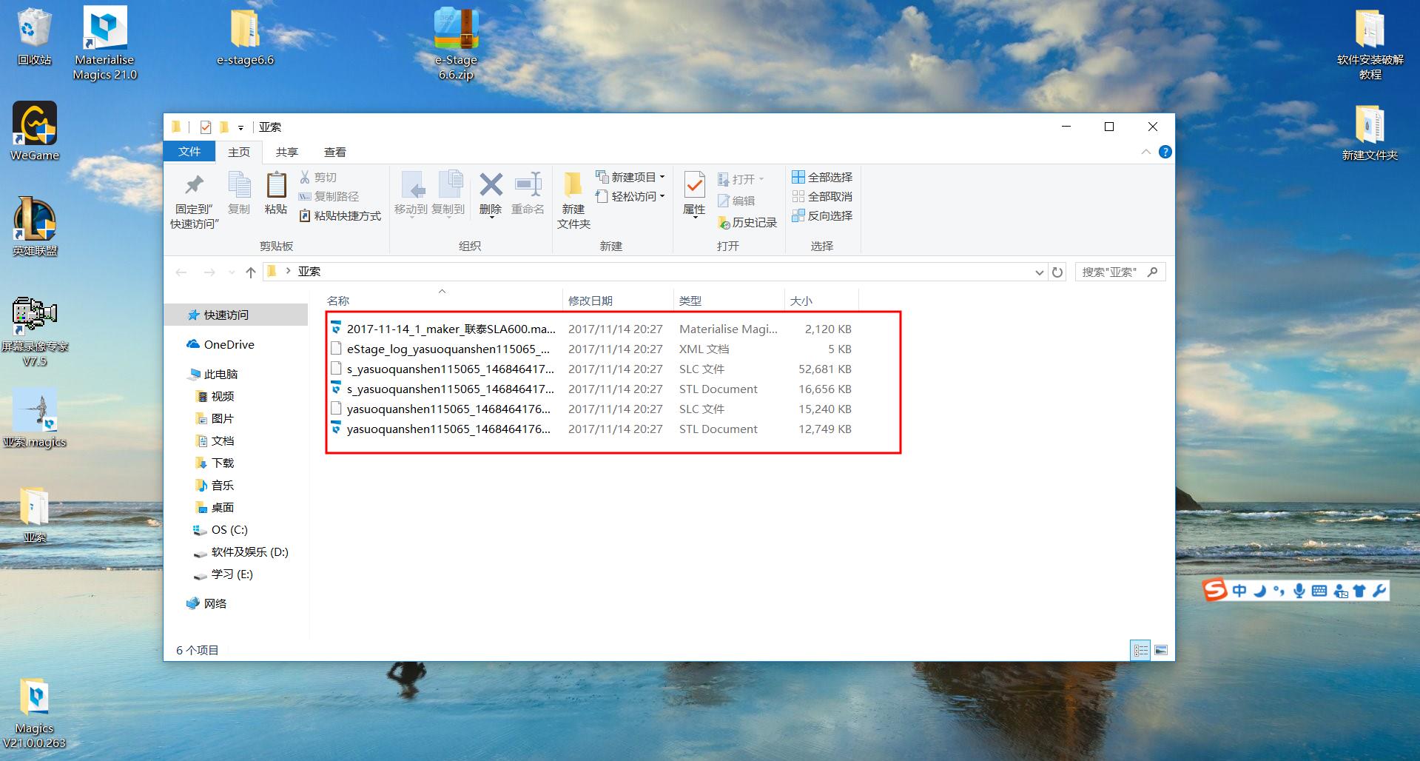Expand the address bar history dropdown arrow
This screenshot has height=761, width=1420.
[1039, 272]
